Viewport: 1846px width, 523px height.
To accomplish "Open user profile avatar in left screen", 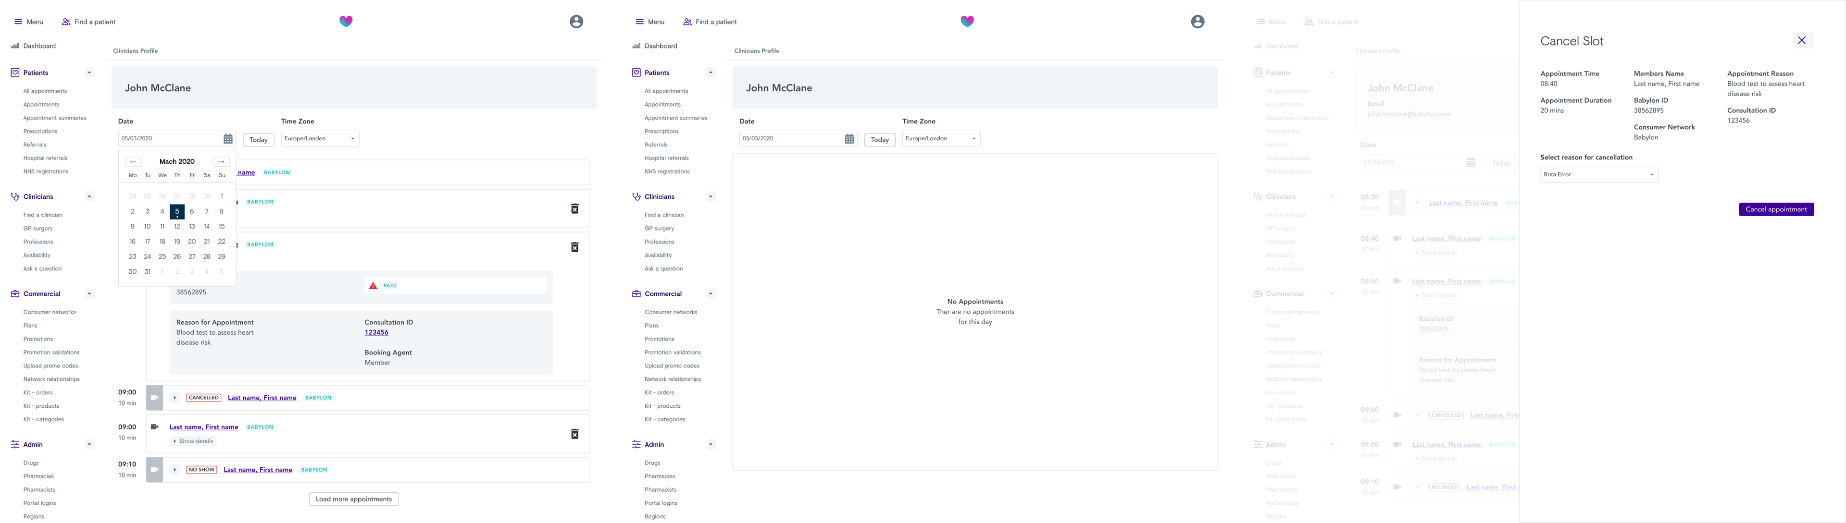I will pos(576,22).
